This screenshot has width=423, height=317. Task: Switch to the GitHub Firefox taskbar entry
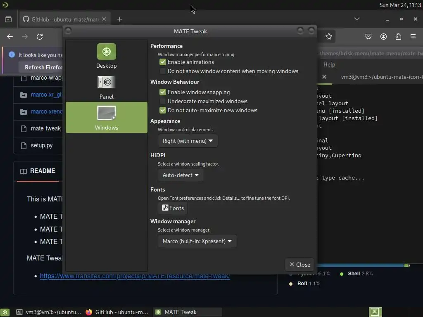click(117, 312)
